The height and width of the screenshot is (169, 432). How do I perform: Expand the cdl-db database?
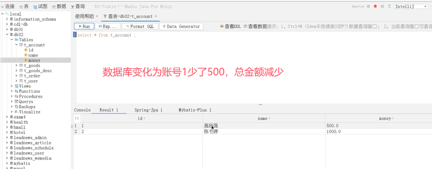pos(7,24)
